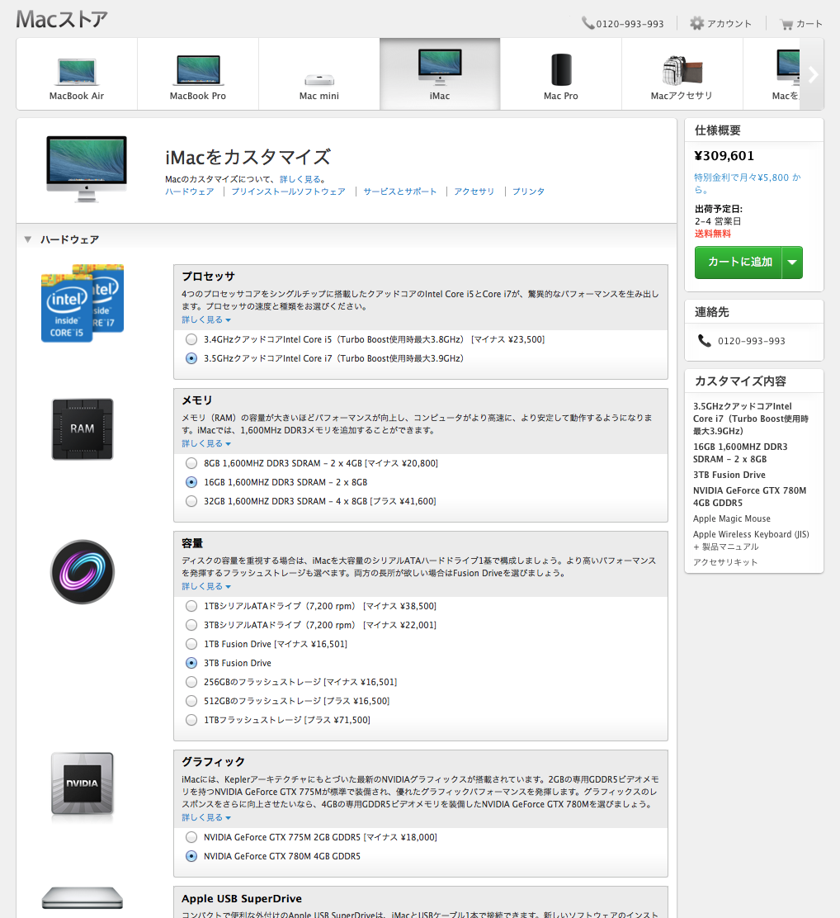
Task: Select 3.5GHz Core i7 processor option
Action: pos(191,358)
